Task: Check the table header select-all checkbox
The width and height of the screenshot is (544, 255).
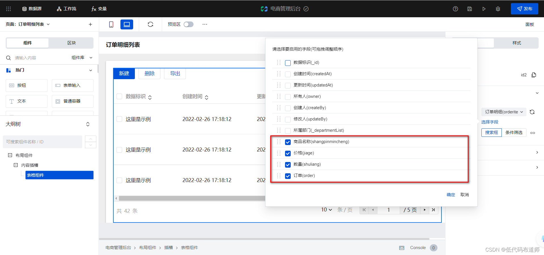Action: pyautogui.click(x=119, y=96)
